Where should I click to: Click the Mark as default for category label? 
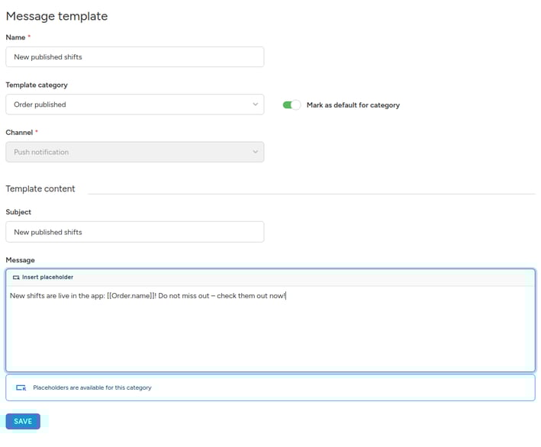[353, 105]
